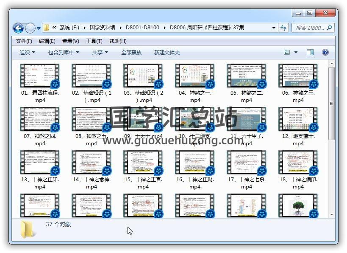Toggle the preview pane icon
Image resolution: width=347 pixels, height=253 pixels.
pos(310,52)
